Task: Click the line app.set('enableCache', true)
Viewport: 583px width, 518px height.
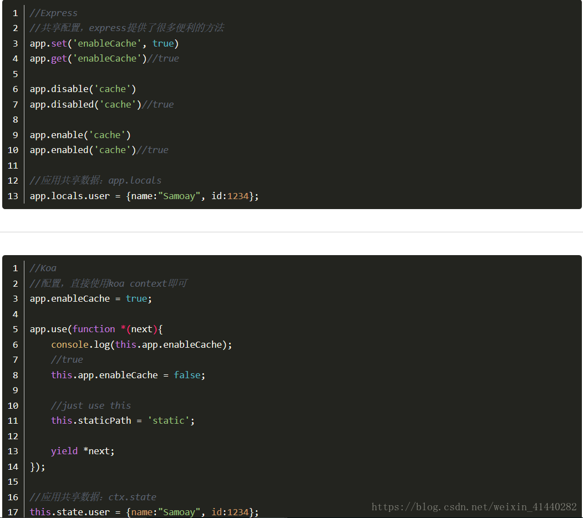Action: pyautogui.click(x=104, y=43)
